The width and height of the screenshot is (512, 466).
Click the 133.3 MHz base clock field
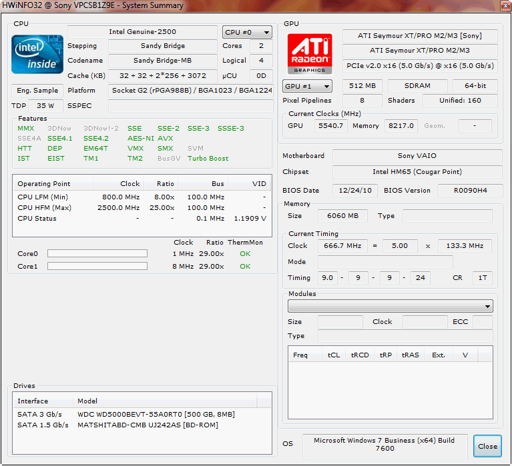(x=465, y=245)
